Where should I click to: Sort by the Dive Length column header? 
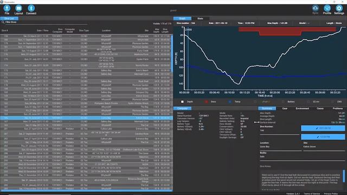(x=165, y=30)
